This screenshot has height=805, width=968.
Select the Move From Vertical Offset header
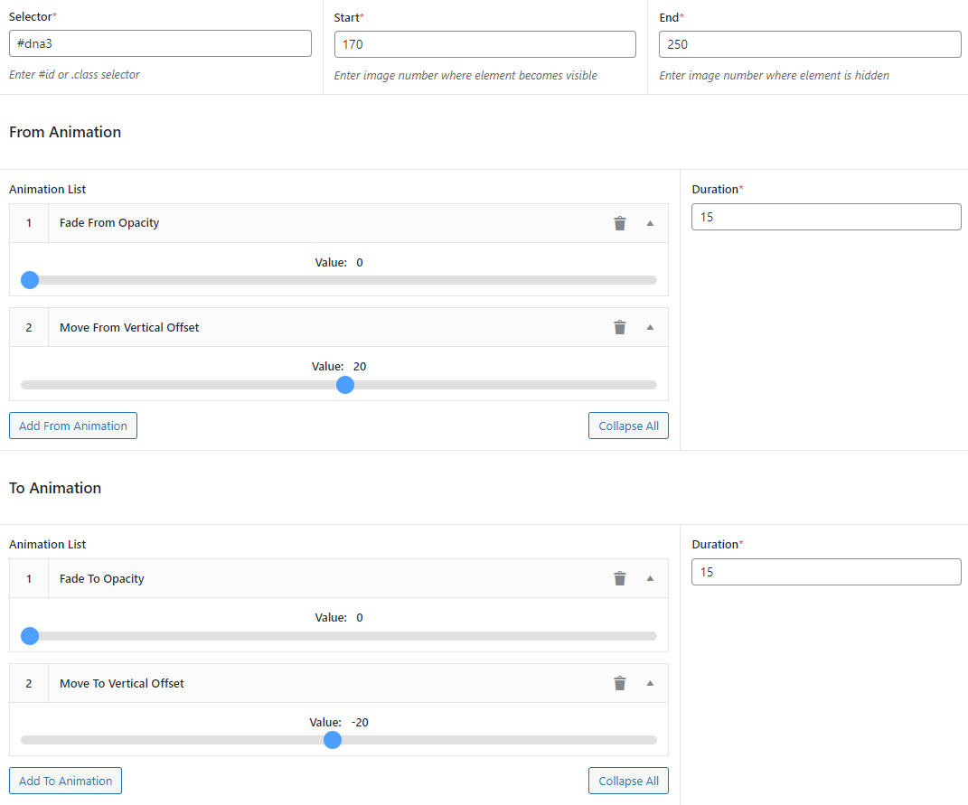339,327
